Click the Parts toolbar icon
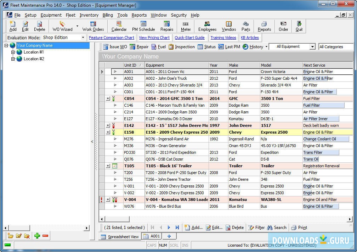The height and width of the screenshot is (252, 357). click(x=246, y=26)
